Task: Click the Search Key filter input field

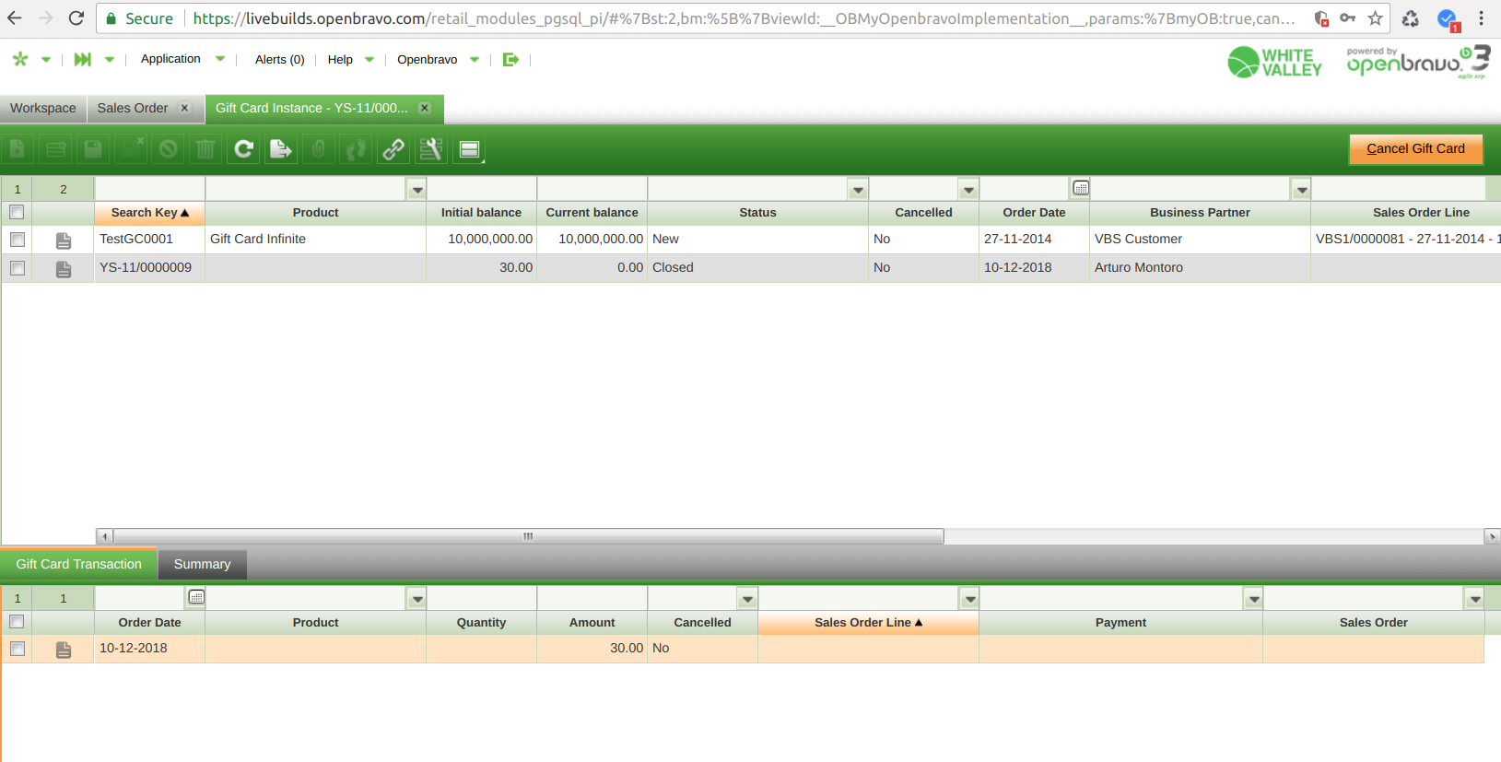Action: click(149, 189)
